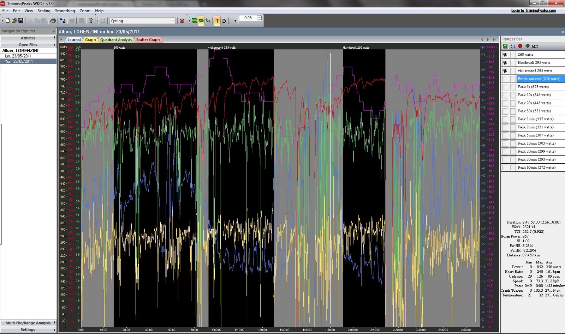Image resolution: width=565 pixels, height=334 pixels.
Task: Select Peak 5min (307 watts) range
Action: [x=535, y=135]
